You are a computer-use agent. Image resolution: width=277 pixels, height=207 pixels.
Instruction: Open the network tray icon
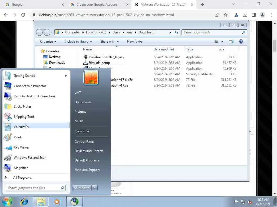click(x=243, y=202)
